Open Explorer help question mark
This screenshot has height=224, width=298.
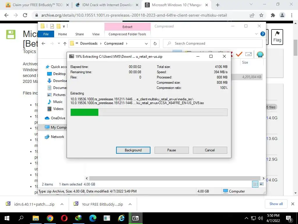(x=263, y=34)
